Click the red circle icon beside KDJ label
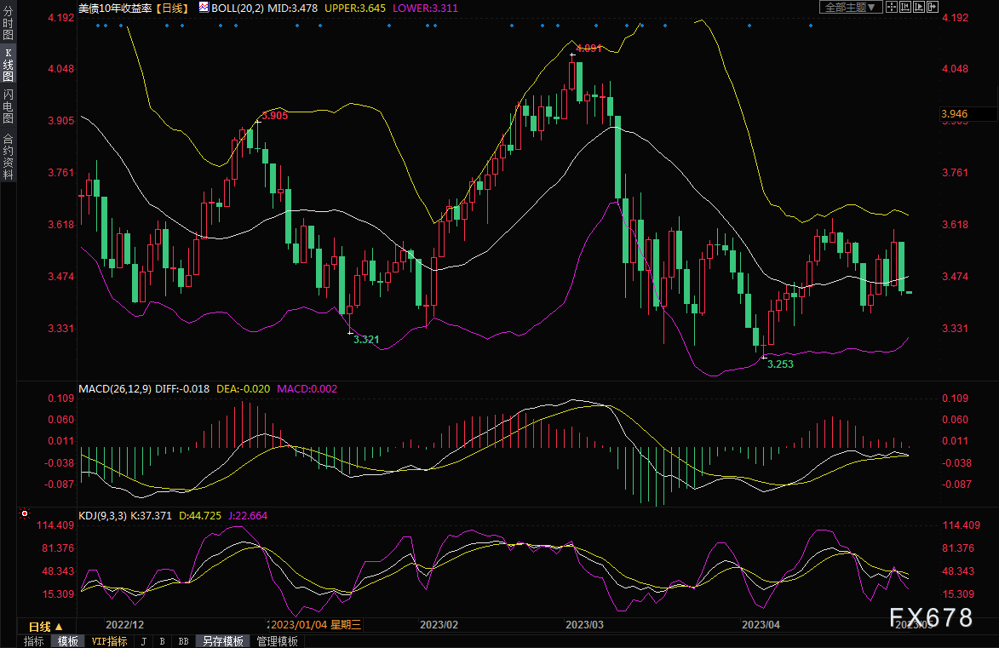Screen dimensions: 999x648 (25, 514)
